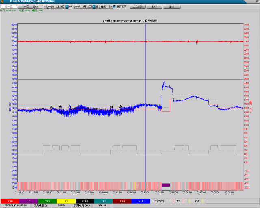Select the teal ABR legend swatch
This screenshot has width=260, height=208.
103,201
